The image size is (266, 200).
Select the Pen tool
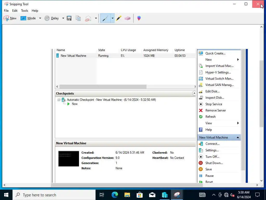tap(105, 18)
